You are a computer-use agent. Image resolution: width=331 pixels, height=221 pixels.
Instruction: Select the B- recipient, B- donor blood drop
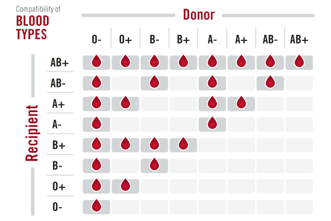[x=154, y=165]
